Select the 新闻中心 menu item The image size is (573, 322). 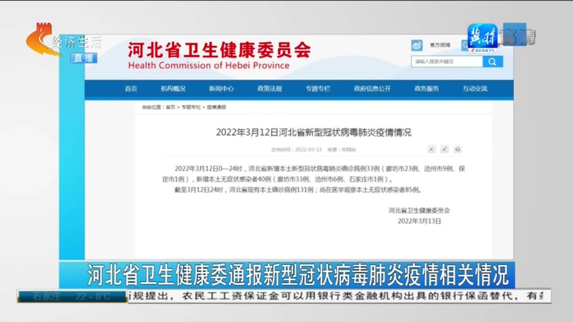point(221,89)
